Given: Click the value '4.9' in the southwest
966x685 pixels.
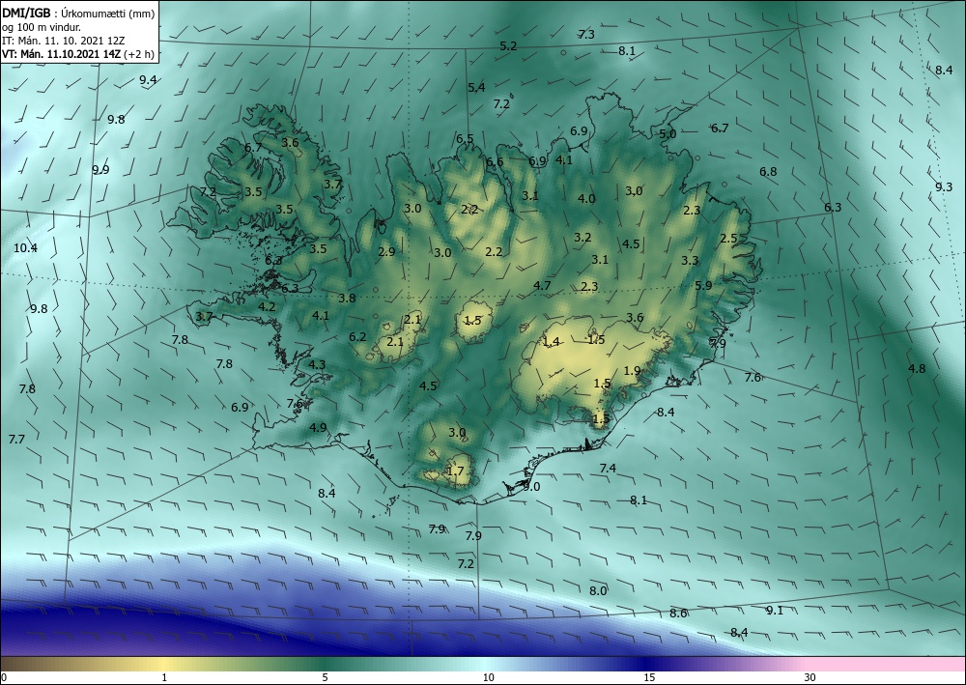Looking at the screenshot, I should pos(318,427).
